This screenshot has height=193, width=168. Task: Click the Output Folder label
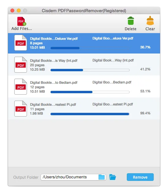click(x=26, y=177)
